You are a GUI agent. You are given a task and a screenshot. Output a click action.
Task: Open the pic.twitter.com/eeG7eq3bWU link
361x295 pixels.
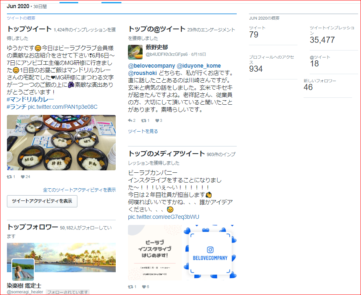coord(163,217)
